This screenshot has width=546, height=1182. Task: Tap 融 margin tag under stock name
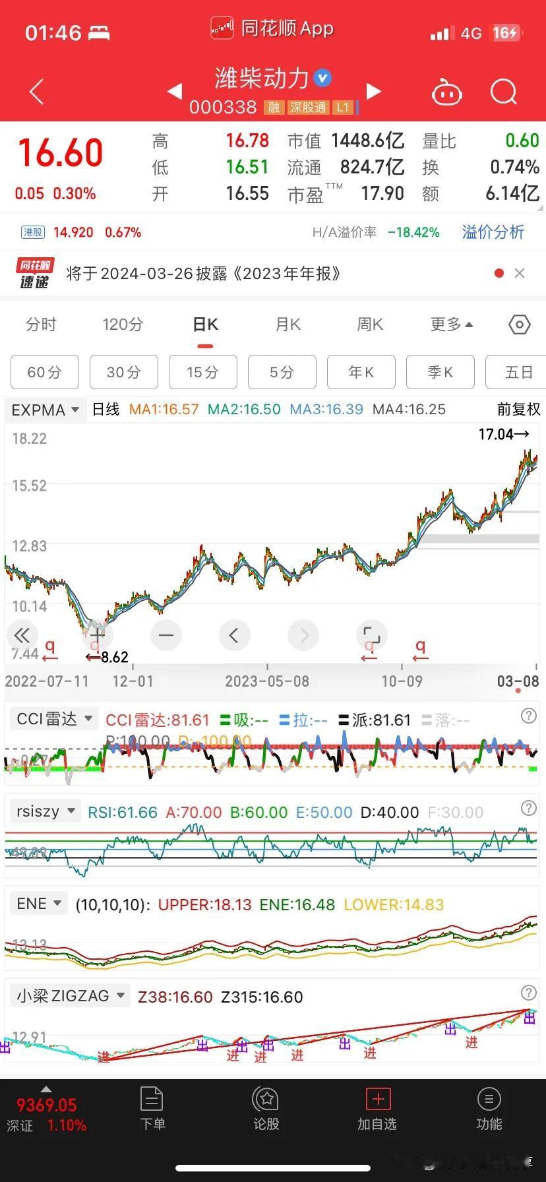coord(274,108)
